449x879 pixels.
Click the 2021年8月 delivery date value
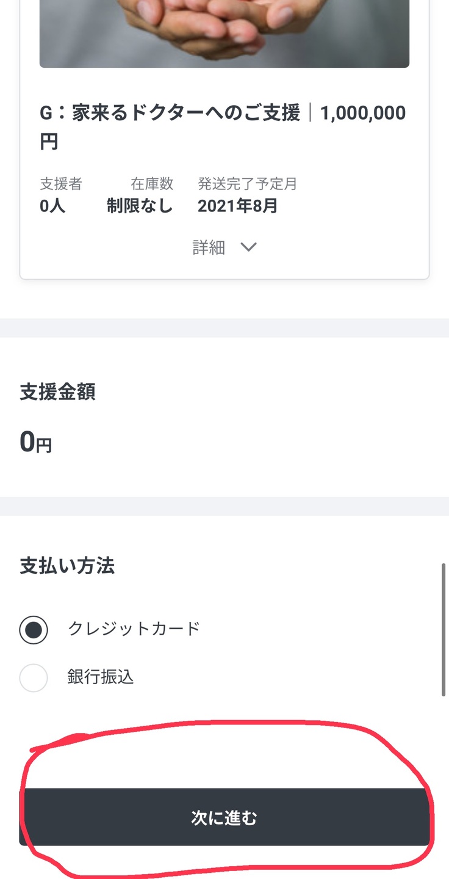click(x=237, y=206)
